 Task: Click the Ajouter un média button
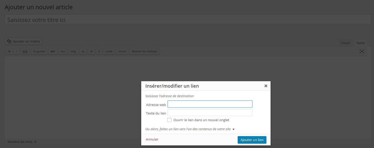coord(24,41)
